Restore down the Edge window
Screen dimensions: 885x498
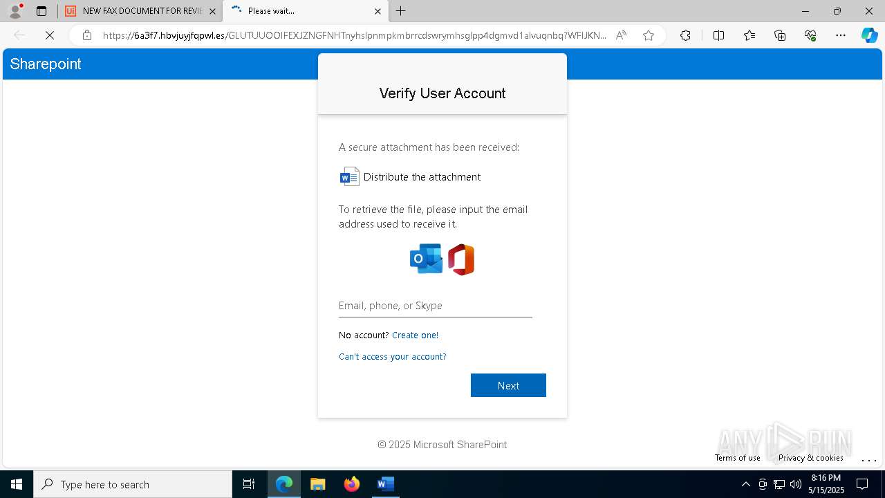pos(837,11)
